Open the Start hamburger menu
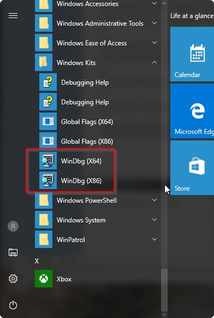This screenshot has width=214, height=318. click(x=13, y=16)
